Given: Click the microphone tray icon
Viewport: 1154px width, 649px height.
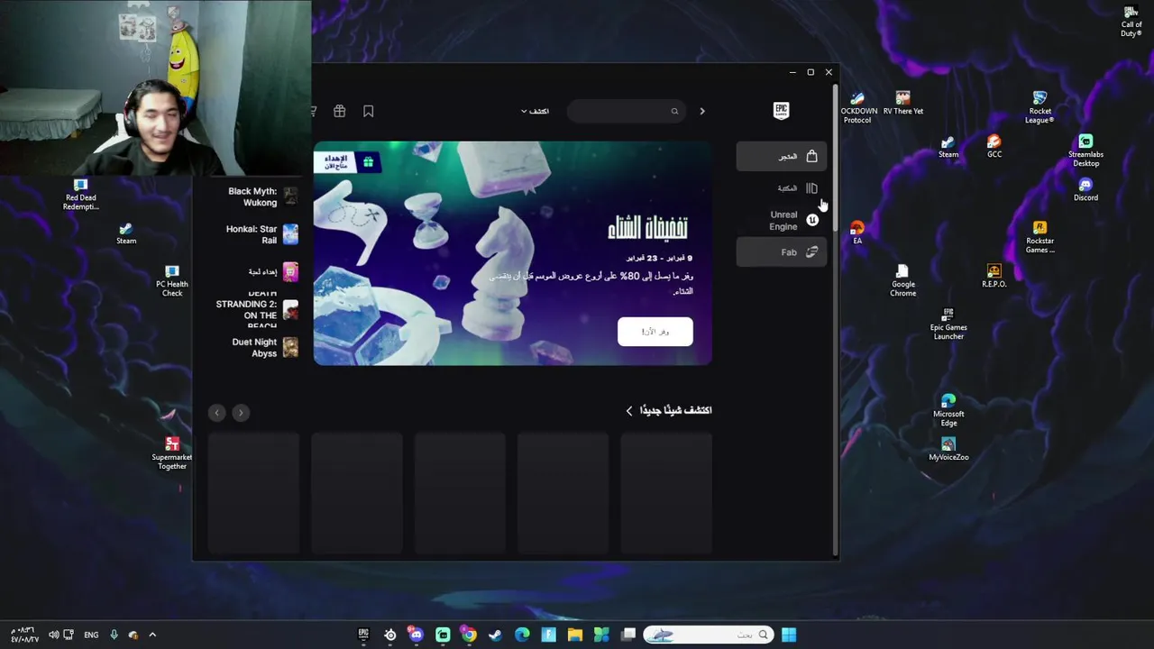Looking at the screenshot, I should coord(114,635).
